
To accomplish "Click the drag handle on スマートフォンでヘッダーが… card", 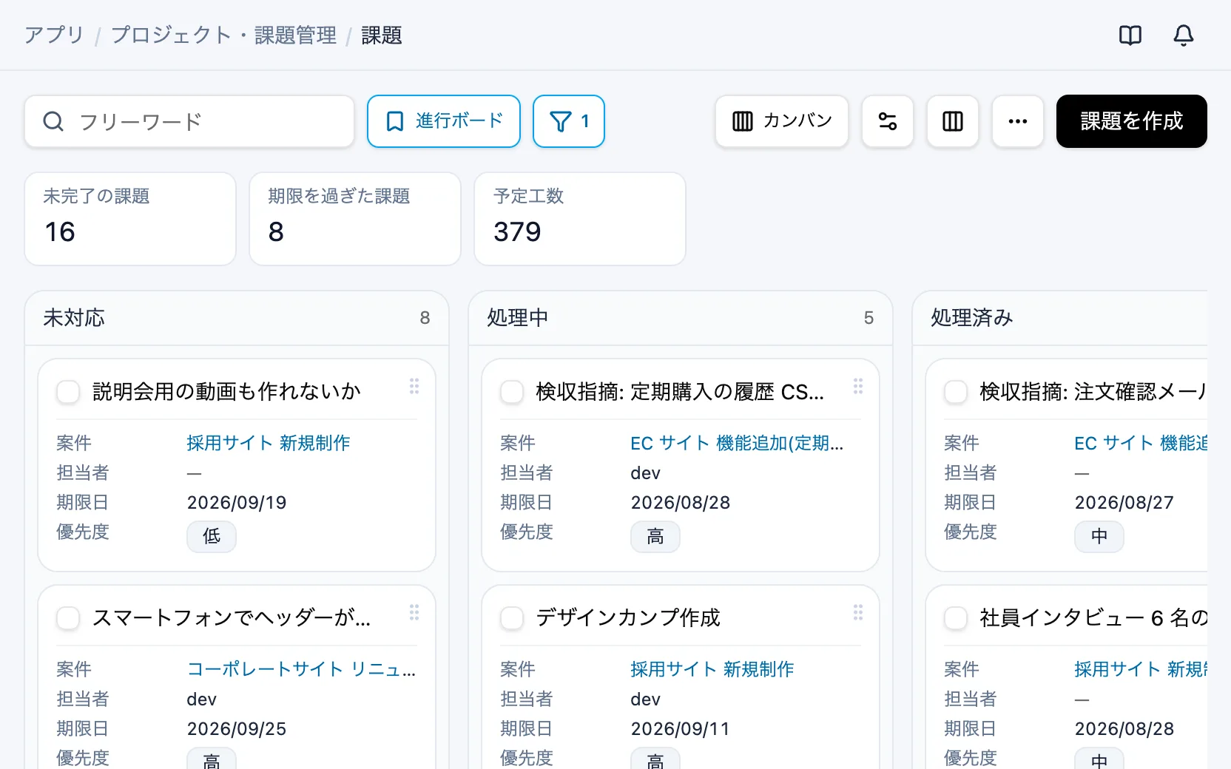I will 414,613.
